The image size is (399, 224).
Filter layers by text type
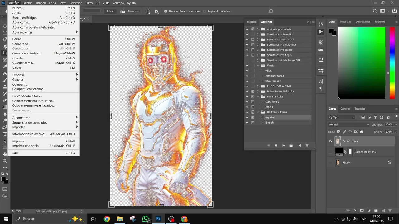click(x=375, y=117)
